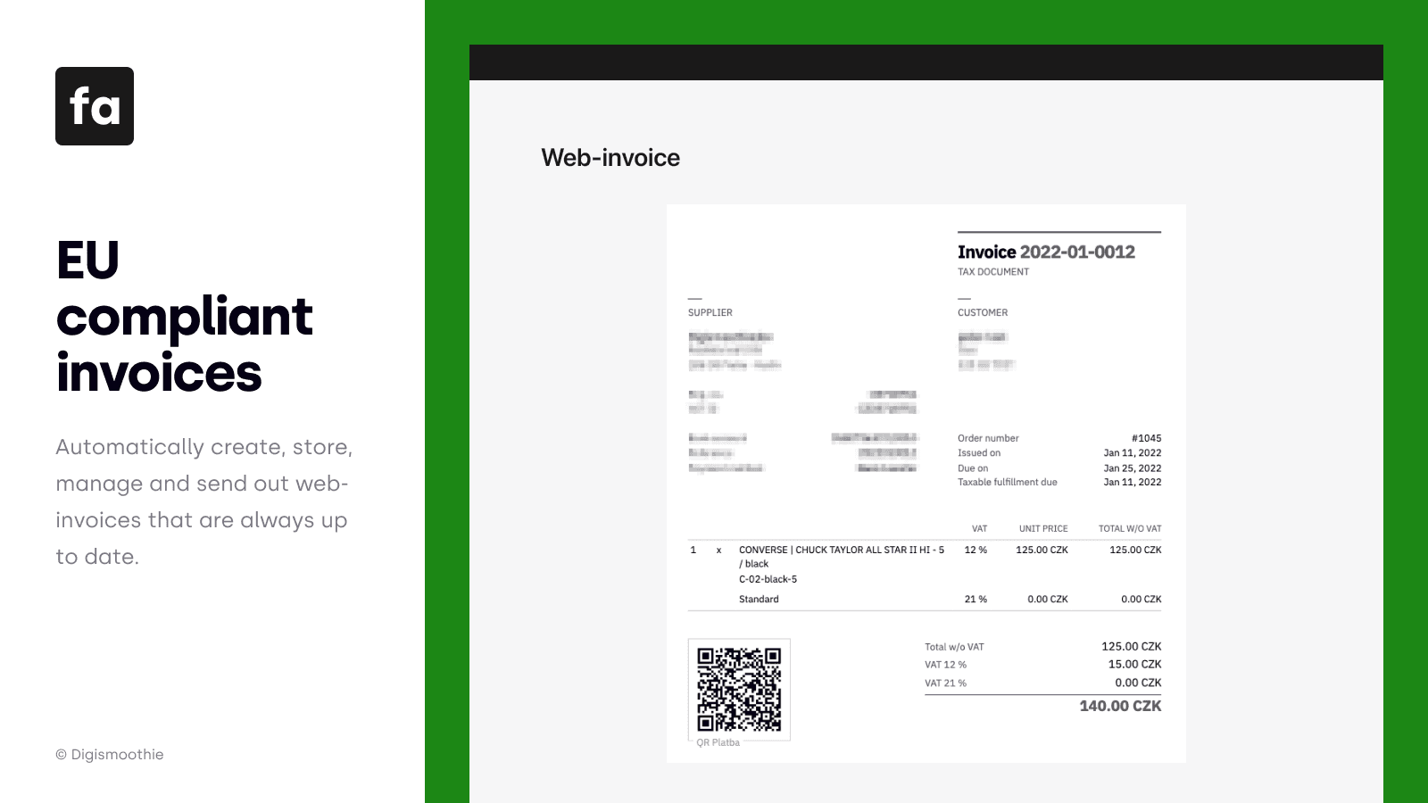Image resolution: width=1428 pixels, height=803 pixels.
Task: Click the SUPPLIER section label
Action: (709, 312)
